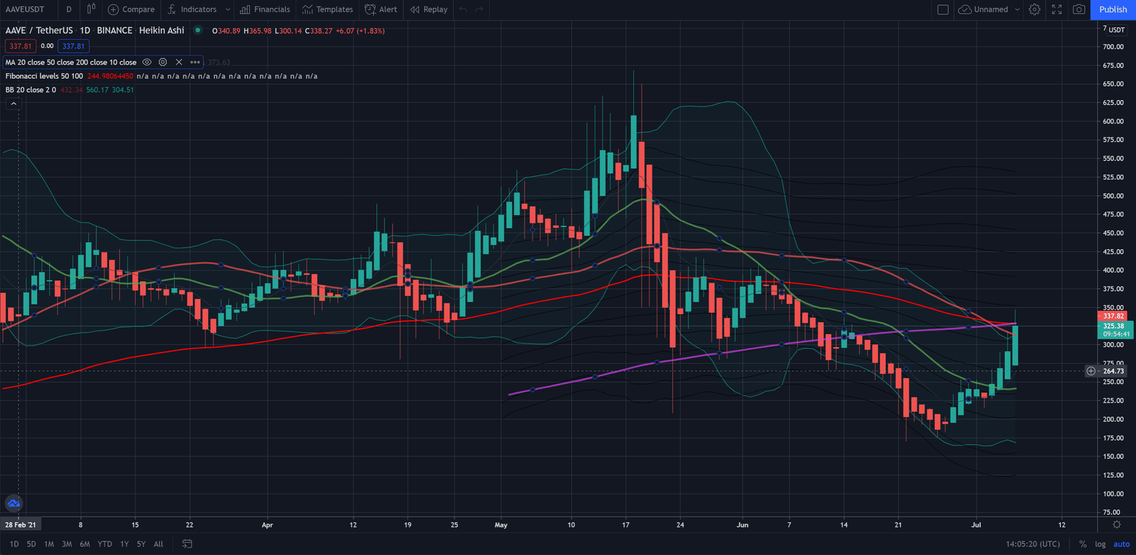The image size is (1136, 555).
Task: Toggle log scale on price axis
Action: pos(1100,544)
